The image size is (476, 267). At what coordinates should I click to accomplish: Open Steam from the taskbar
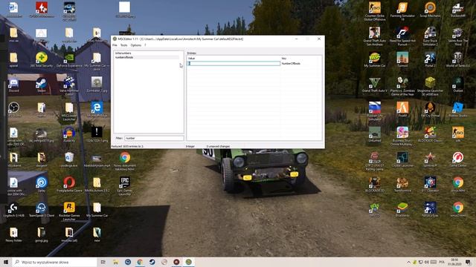click(x=152, y=262)
